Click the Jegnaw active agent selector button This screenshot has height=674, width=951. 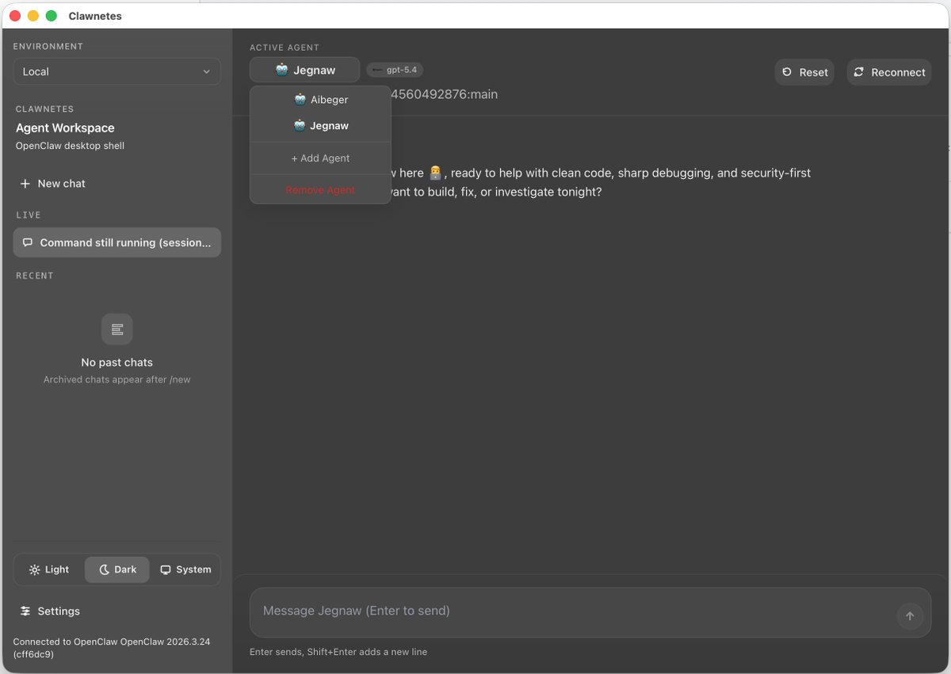pos(304,70)
